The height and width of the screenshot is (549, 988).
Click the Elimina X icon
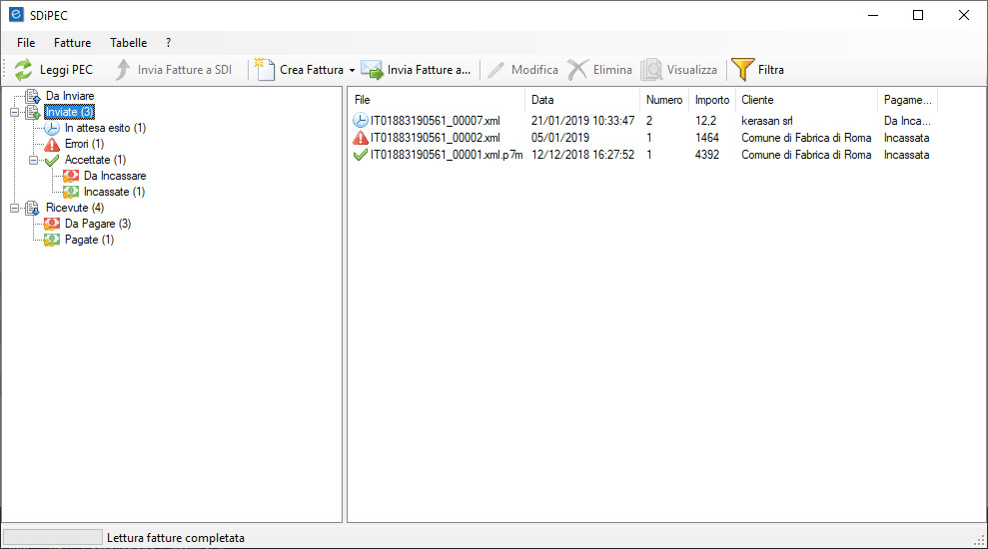(577, 69)
